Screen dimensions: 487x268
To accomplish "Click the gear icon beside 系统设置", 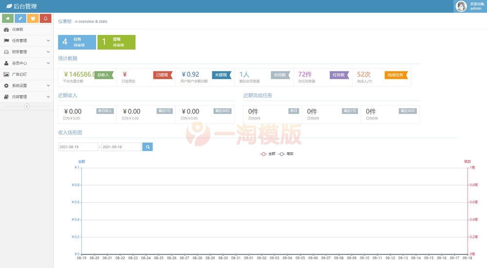I will click(x=6, y=86).
